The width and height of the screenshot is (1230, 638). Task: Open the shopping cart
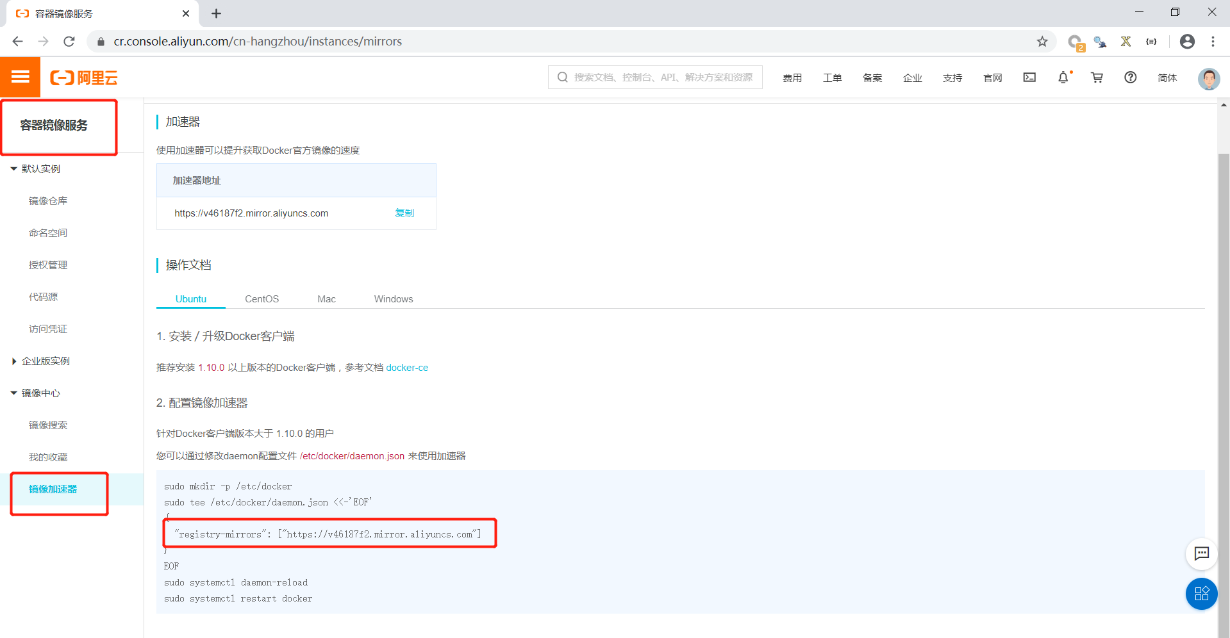click(1097, 78)
